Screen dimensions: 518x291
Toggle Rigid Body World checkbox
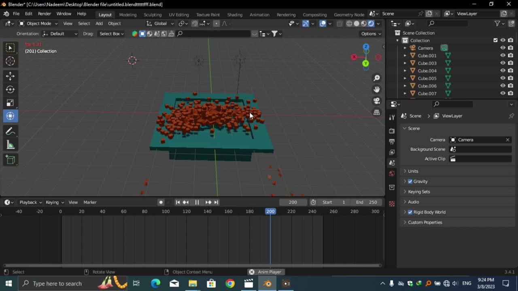pyautogui.click(x=410, y=212)
